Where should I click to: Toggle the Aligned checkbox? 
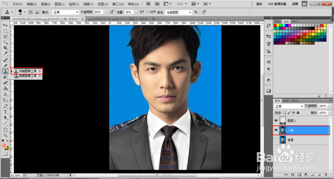pyautogui.click(x=148, y=12)
